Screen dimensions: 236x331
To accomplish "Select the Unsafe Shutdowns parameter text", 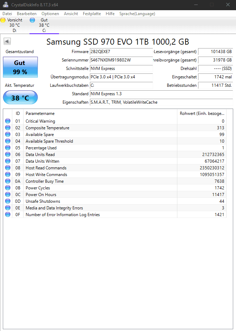I will 43,201.
